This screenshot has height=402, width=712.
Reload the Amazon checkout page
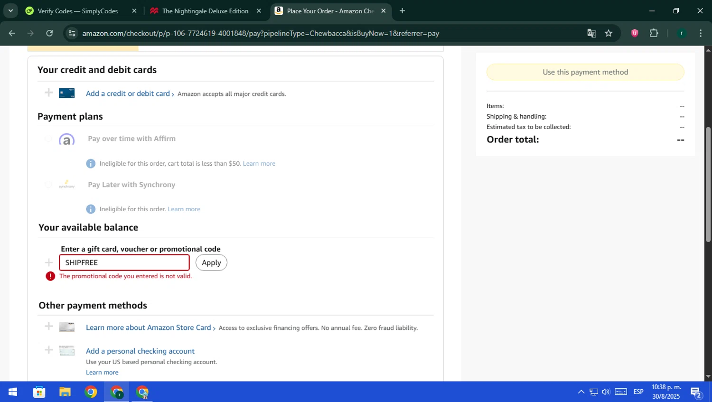(49, 33)
